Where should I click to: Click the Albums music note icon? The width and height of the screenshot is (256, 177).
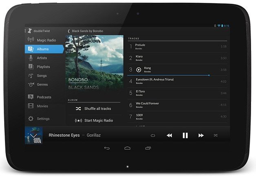click(31, 49)
